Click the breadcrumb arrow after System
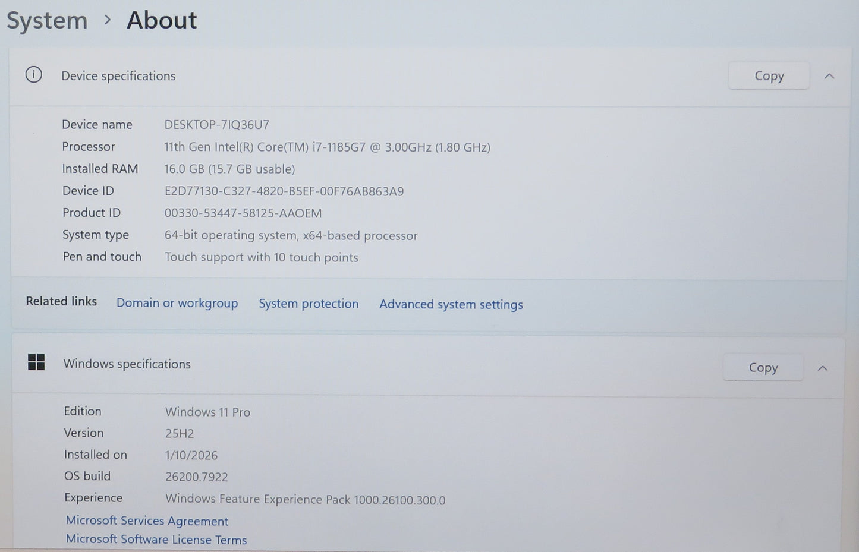This screenshot has height=552, width=859. 107,20
